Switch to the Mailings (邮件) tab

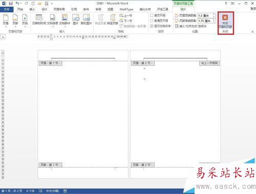[x=86, y=9]
